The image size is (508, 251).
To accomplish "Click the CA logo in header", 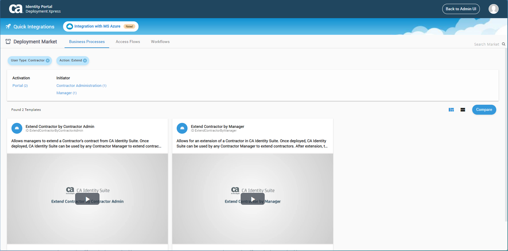I will tap(16, 9).
